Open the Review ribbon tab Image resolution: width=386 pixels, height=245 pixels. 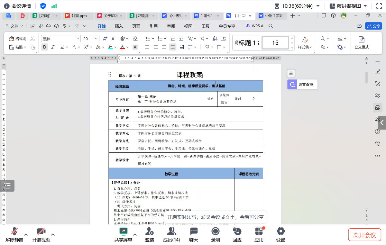171,26
